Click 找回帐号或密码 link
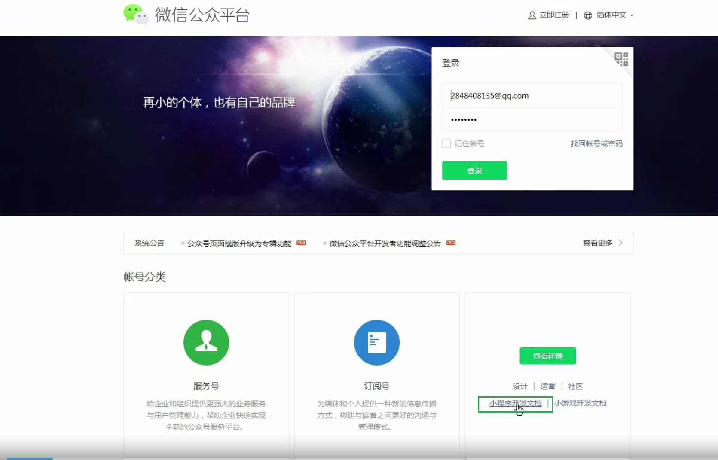718x460 pixels. point(596,144)
